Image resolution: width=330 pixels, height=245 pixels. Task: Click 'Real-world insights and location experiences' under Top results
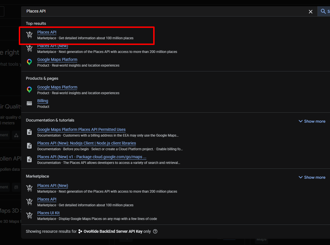click(x=86, y=65)
